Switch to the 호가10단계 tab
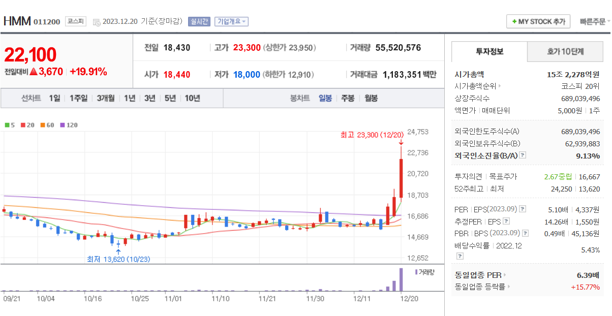Image resolution: width=612 pixels, height=316 pixels. [565, 51]
